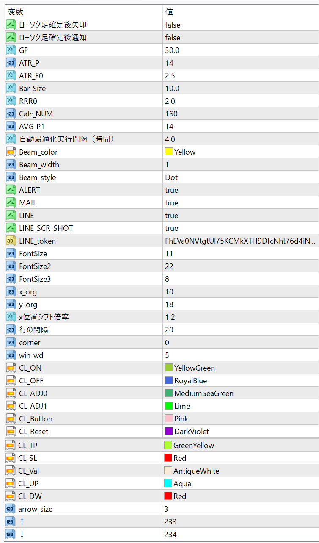319x543 pixels.
Task: Open the Beam_style Dot dropdown value
Action: pyautogui.click(x=171, y=177)
